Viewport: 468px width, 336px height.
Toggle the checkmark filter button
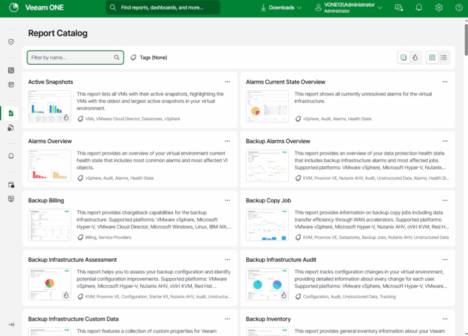[x=403, y=57]
